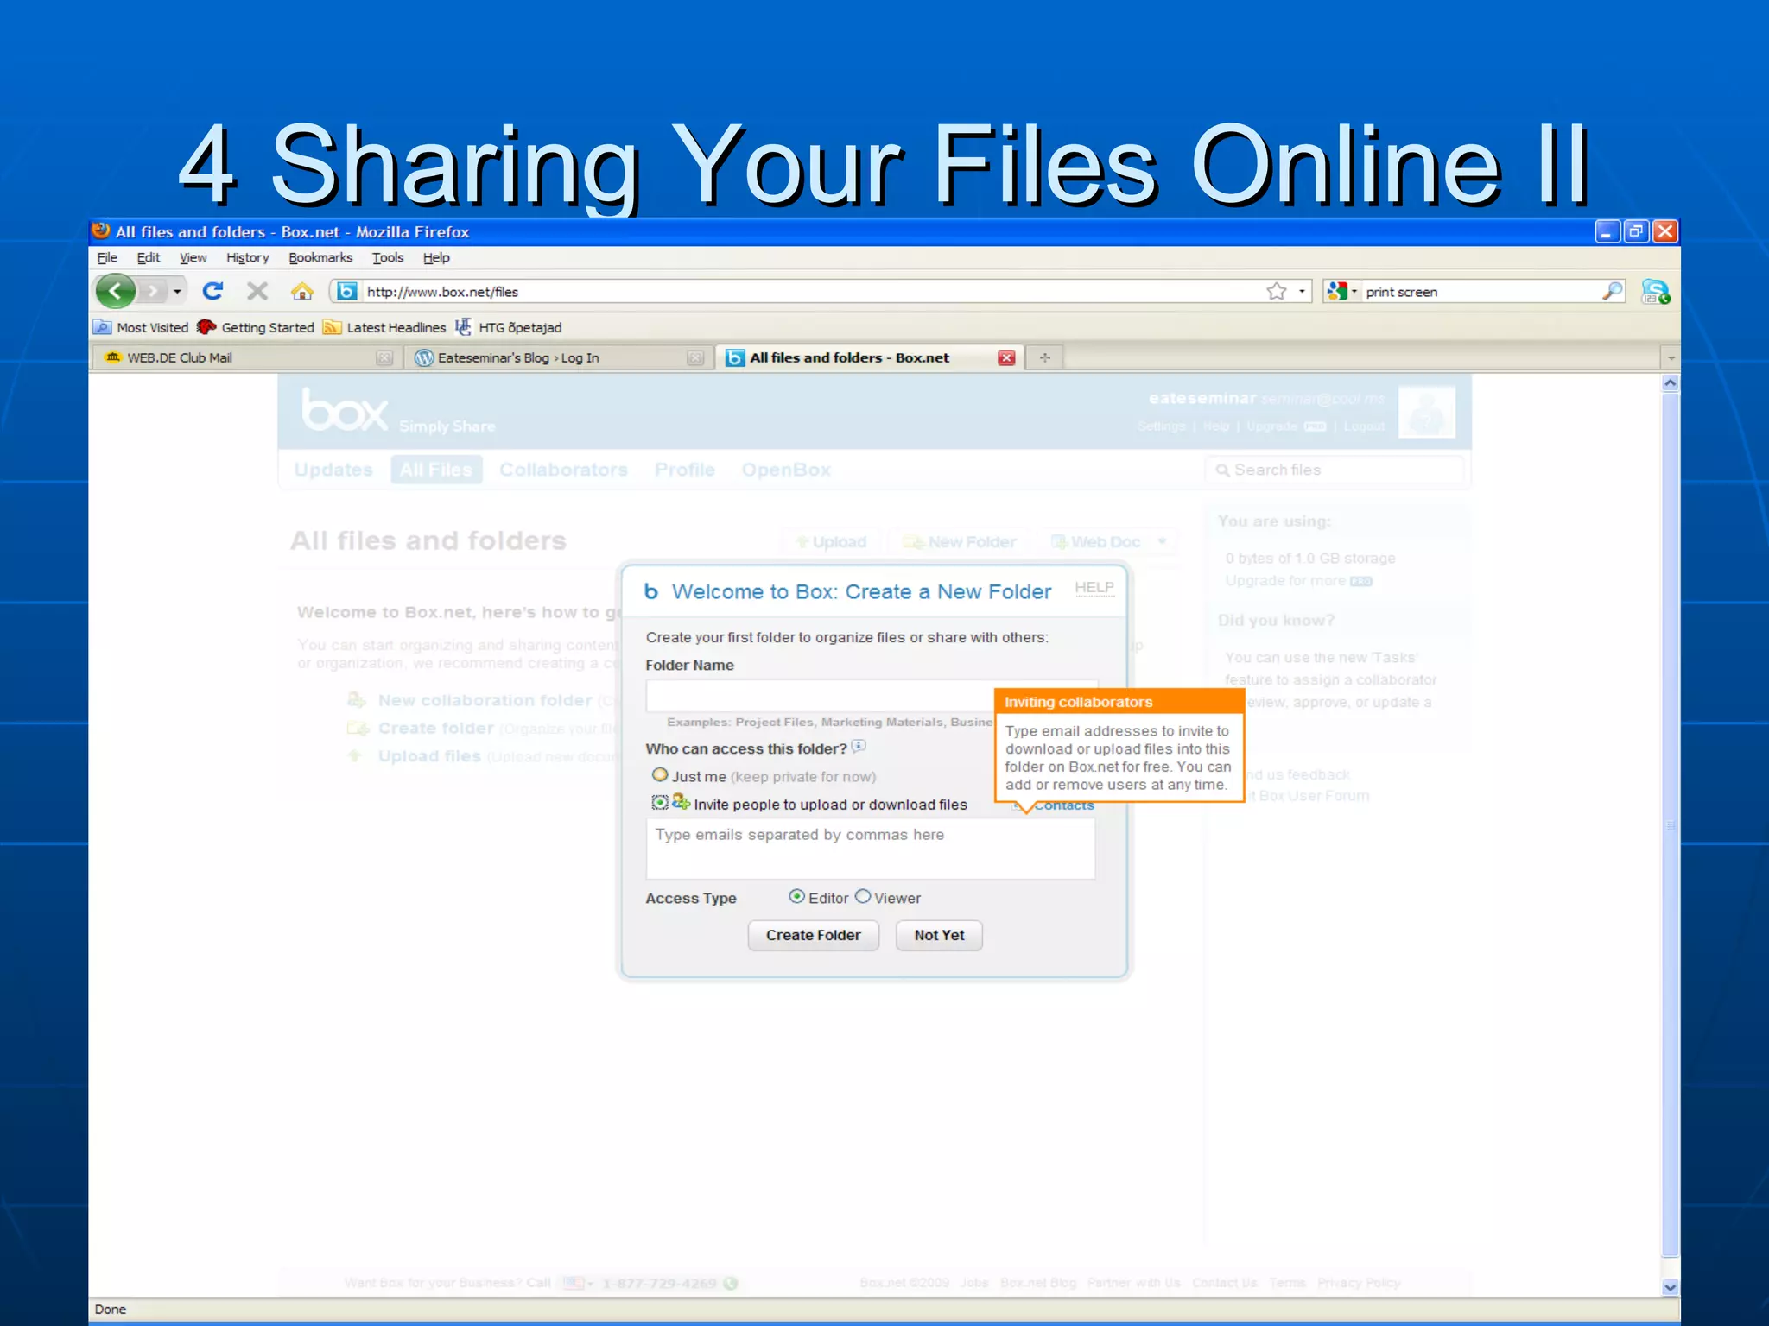Click the New collaboration folder link

tap(485, 700)
